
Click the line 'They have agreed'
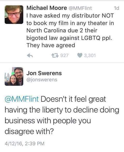pos(51,45)
